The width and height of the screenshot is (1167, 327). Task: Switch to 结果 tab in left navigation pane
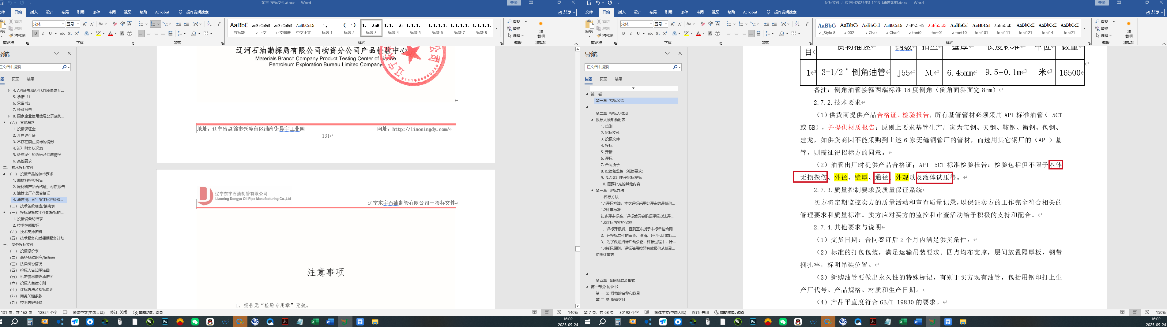point(30,79)
